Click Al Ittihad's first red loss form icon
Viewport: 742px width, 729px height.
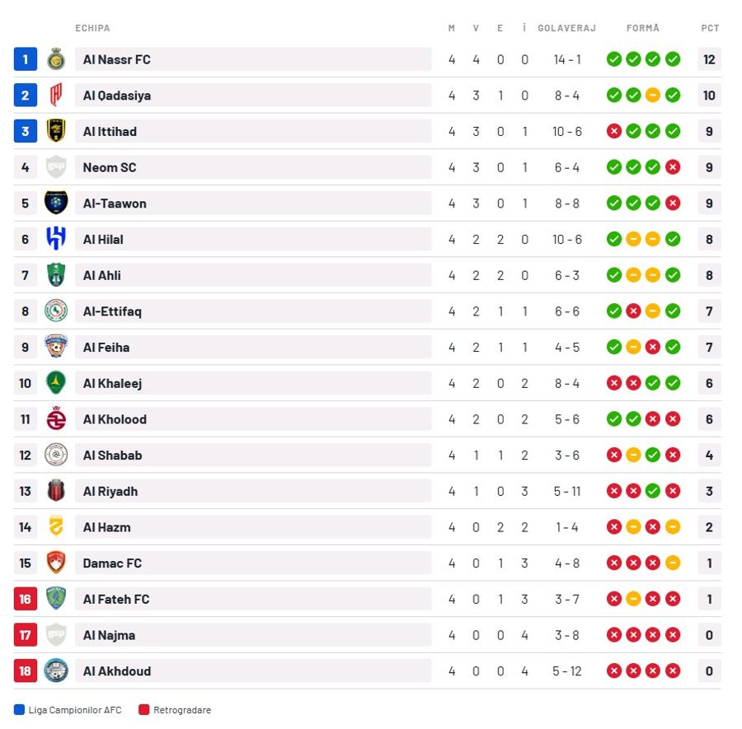(613, 131)
